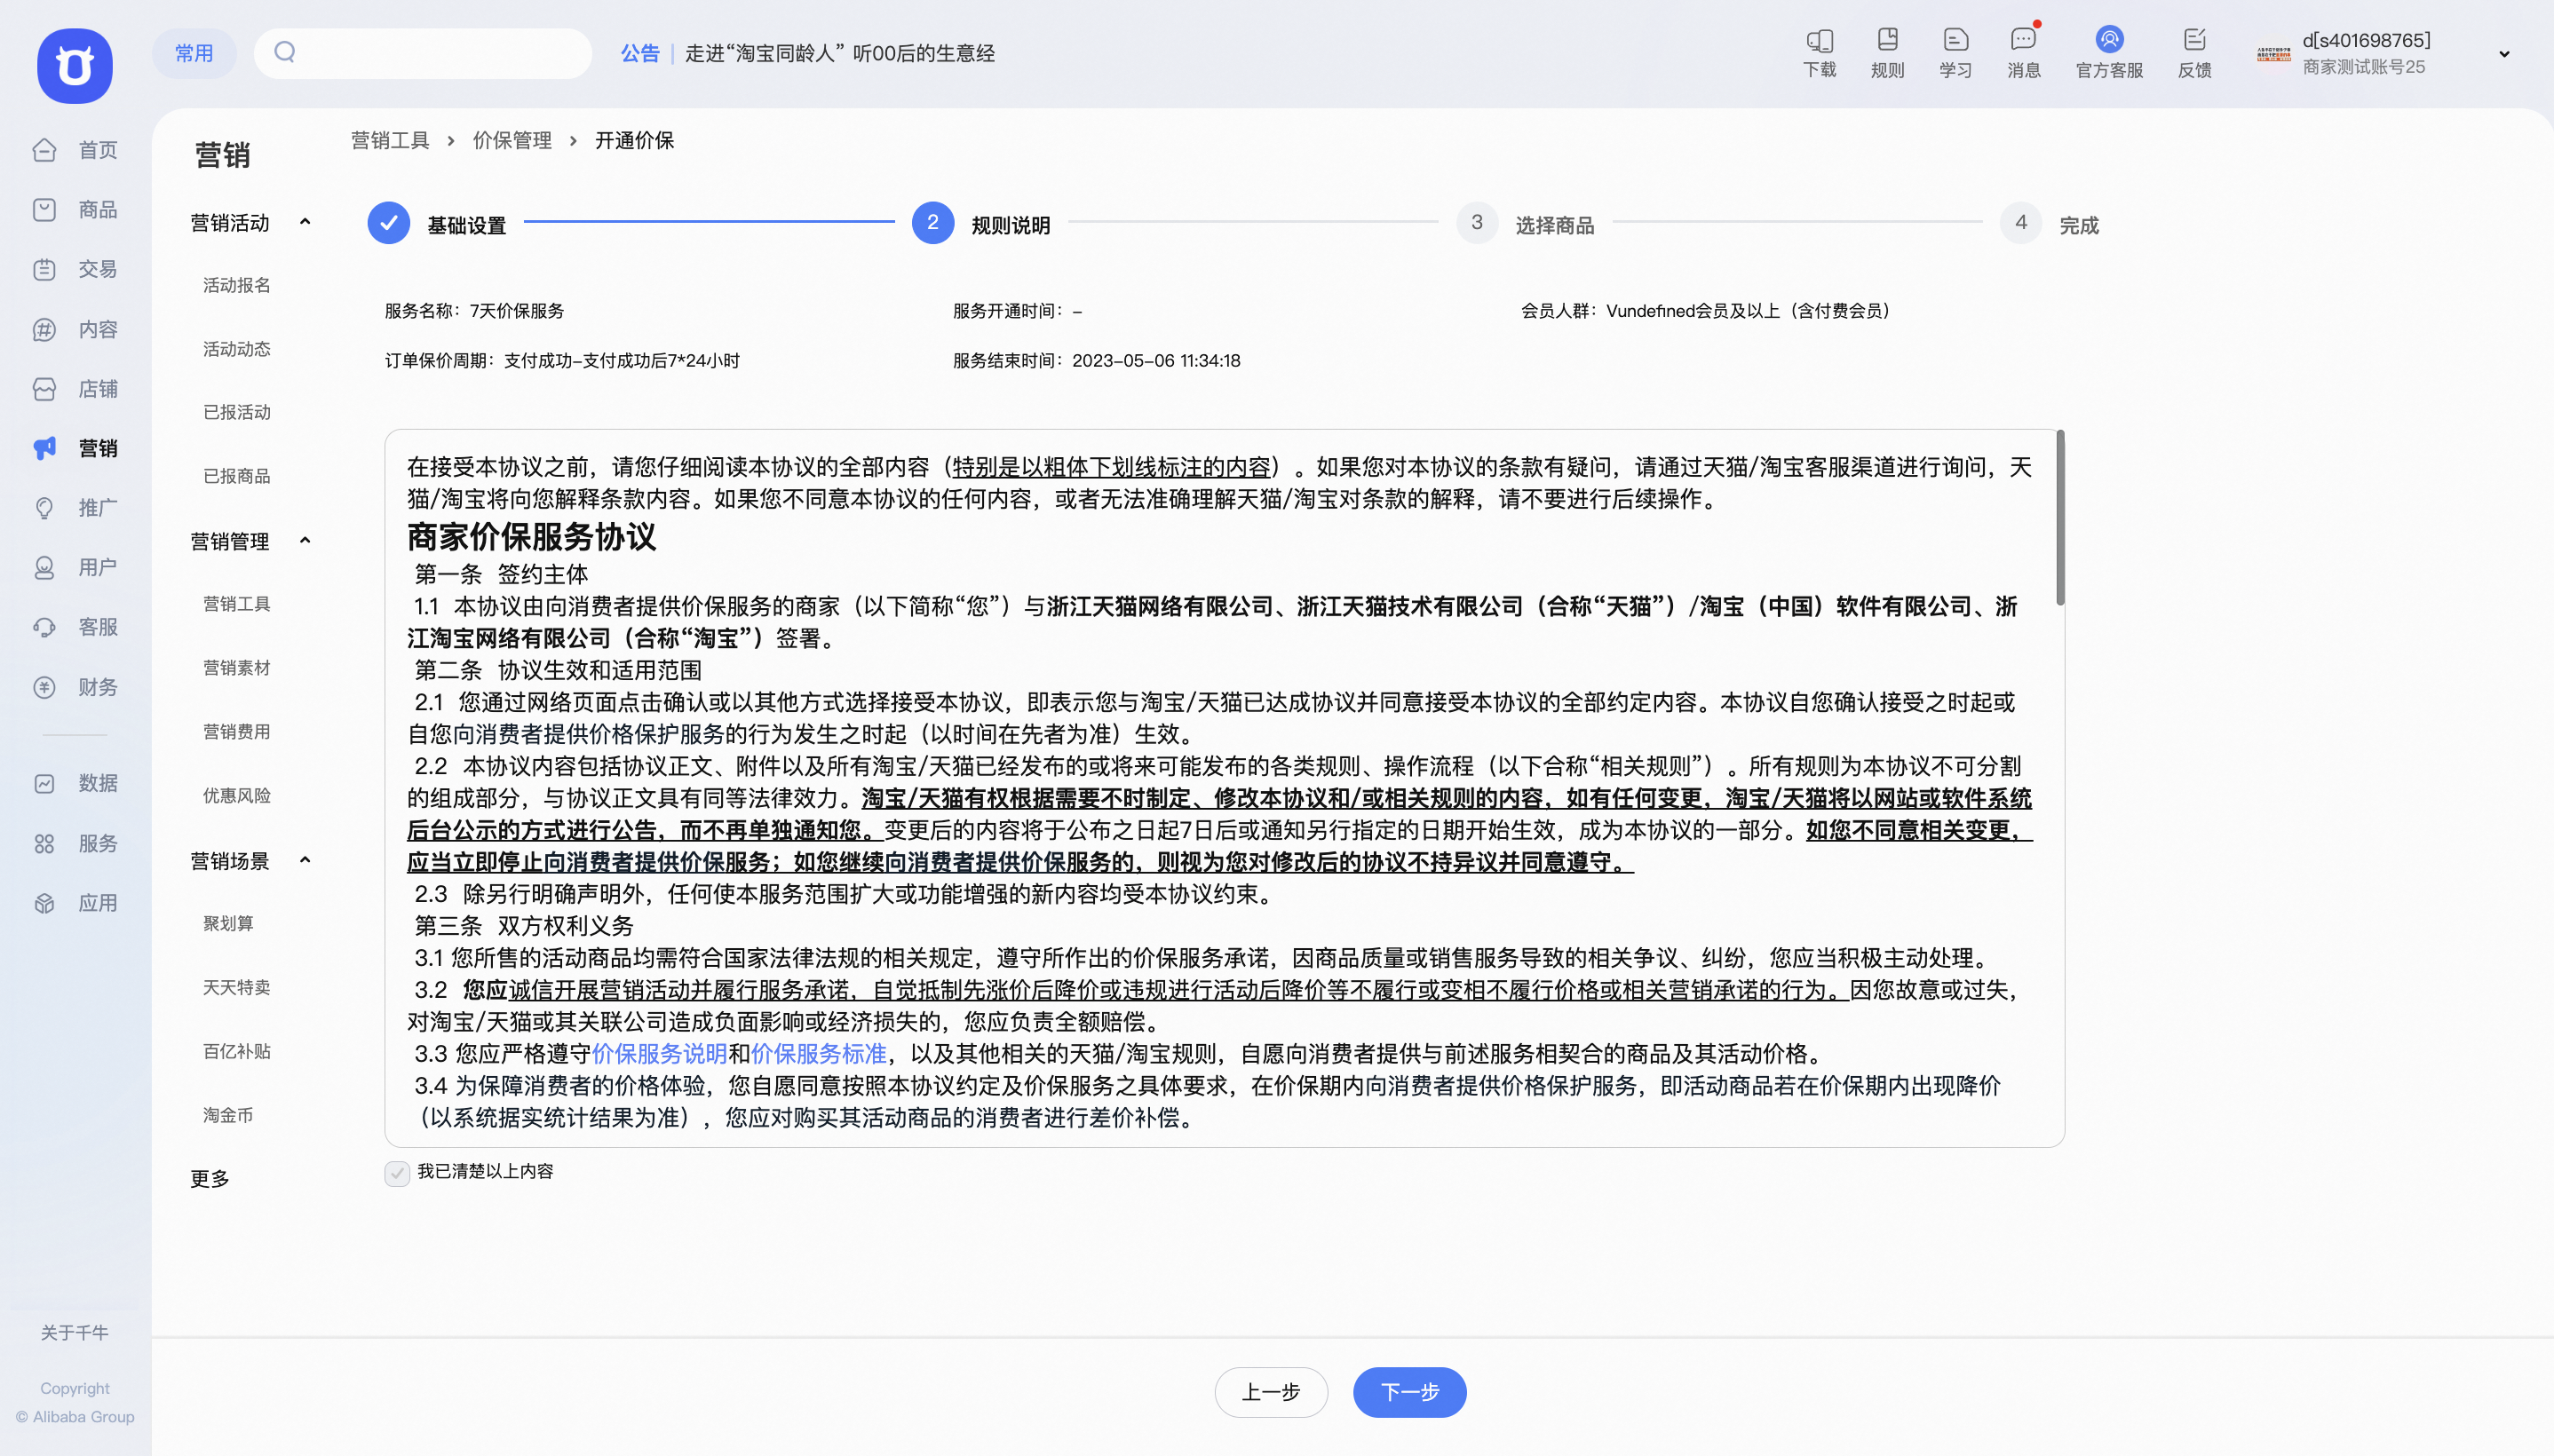
Task: Click 更多 in marketing menu
Action: click(210, 1179)
